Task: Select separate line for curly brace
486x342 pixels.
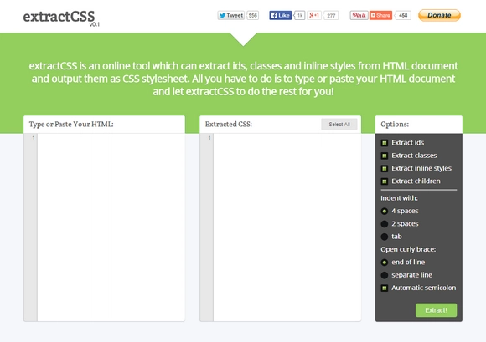Action: click(x=385, y=275)
